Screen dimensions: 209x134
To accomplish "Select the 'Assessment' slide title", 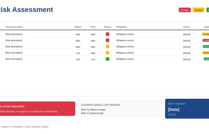I will pos(33,10).
